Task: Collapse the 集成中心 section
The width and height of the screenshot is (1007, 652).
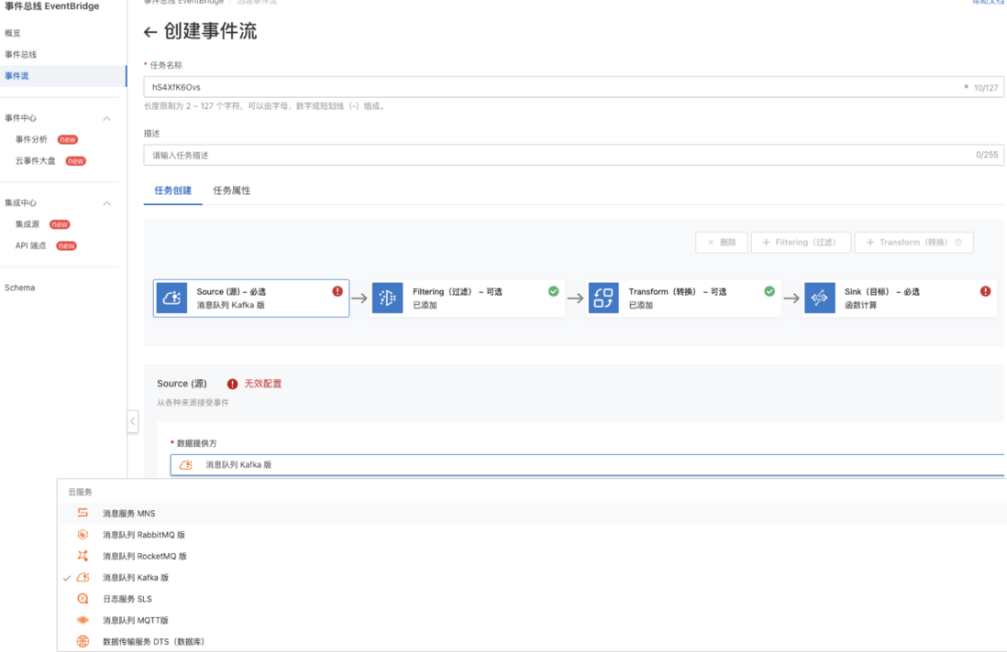Action: tap(107, 203)
